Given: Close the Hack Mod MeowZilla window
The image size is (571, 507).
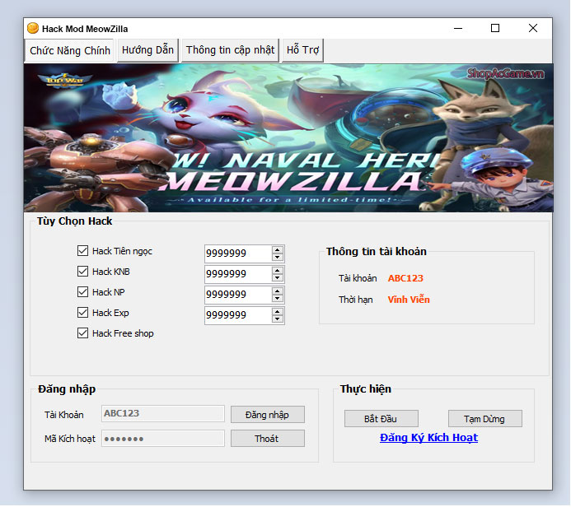Looking at the screenshot, I should (533, 28).
